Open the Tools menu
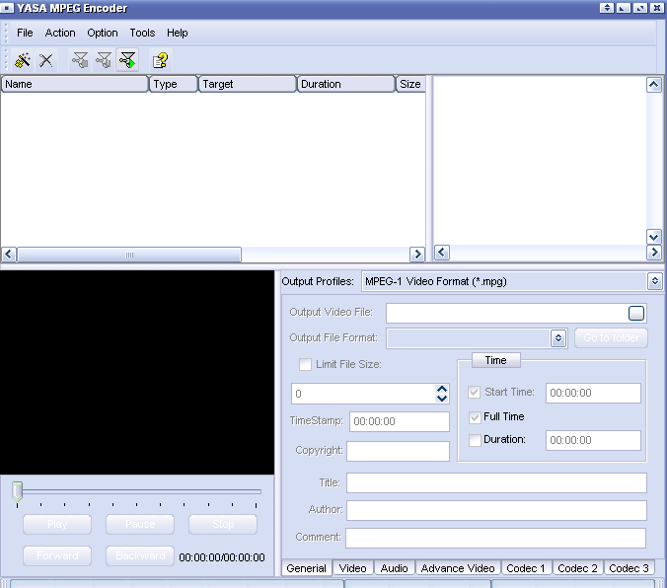This screenshot has width=667, height=588. (x=142, y=33)
